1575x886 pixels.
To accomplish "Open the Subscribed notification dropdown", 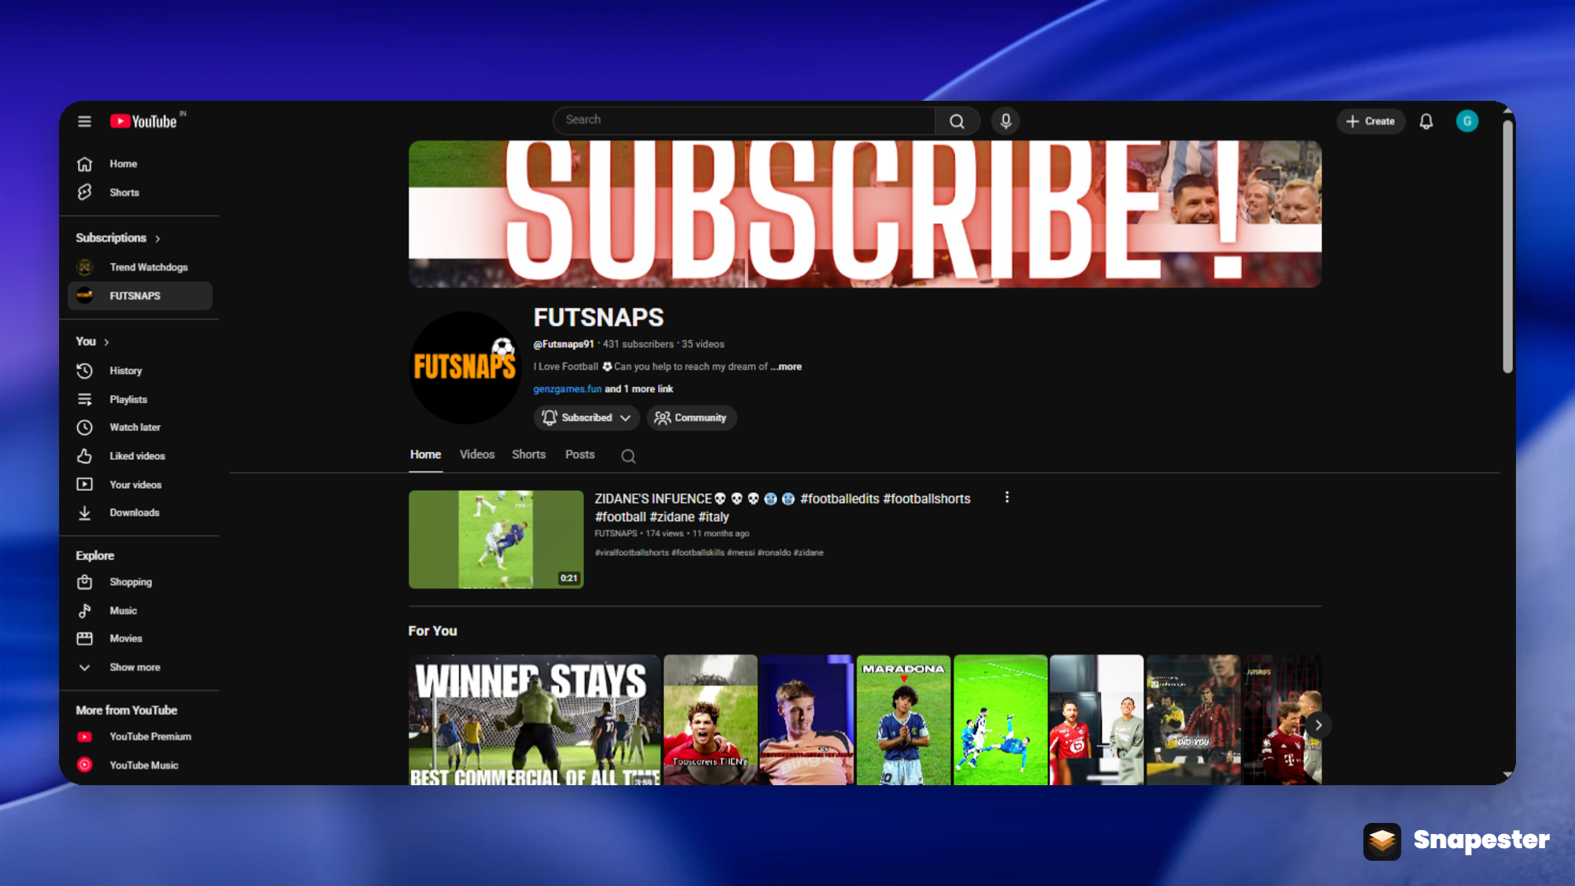I will pos(586,418).
